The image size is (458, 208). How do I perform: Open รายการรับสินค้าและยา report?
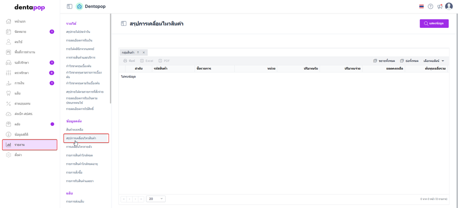coord(80,181)
